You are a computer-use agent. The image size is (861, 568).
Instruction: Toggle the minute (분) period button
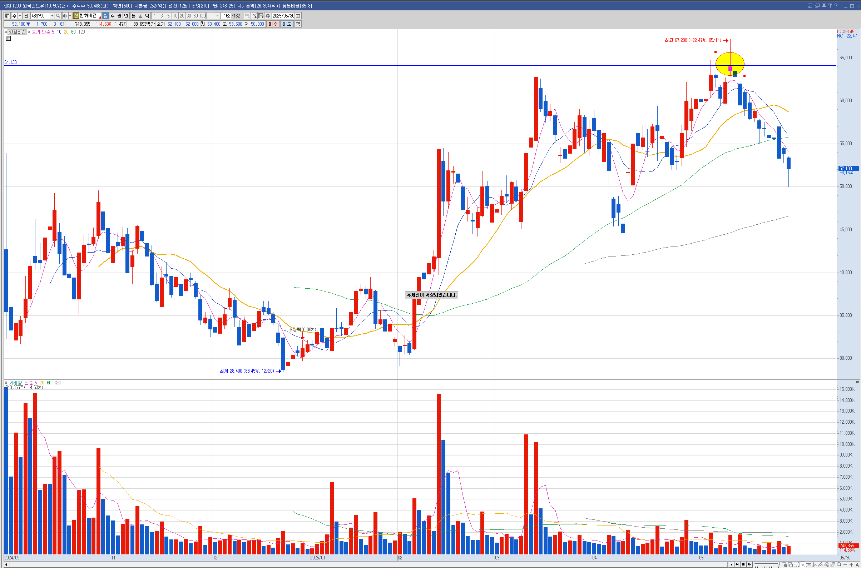pos(133,16)
